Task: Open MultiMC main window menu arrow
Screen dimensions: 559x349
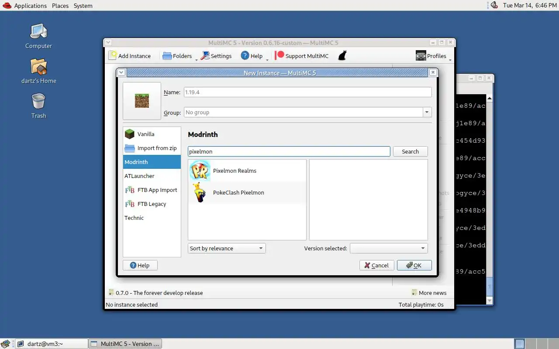Action: click(108, 42)
